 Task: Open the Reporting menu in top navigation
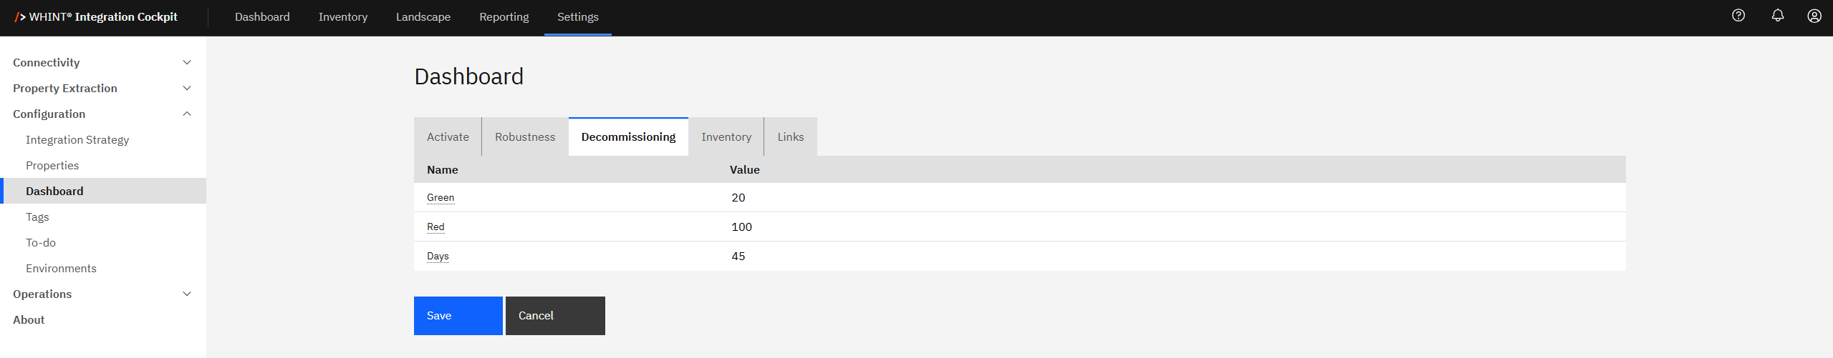click(x=504, y=17)
